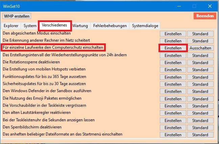Click text 'Die Rotationssperre deaktivieren'
219x144 pixels.
click(31, 62)
